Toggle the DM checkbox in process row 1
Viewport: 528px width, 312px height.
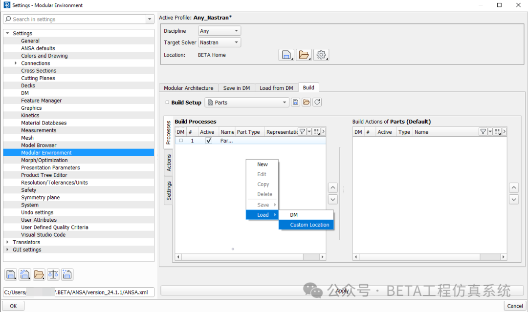point(181,141)
